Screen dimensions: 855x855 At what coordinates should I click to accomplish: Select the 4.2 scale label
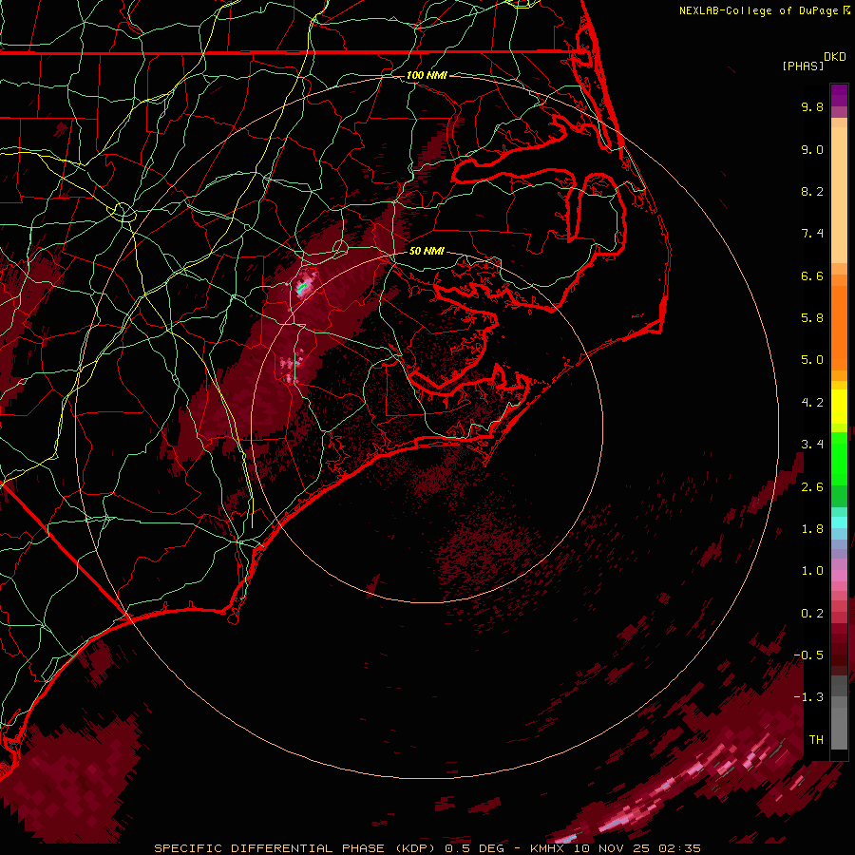point(812,403)
